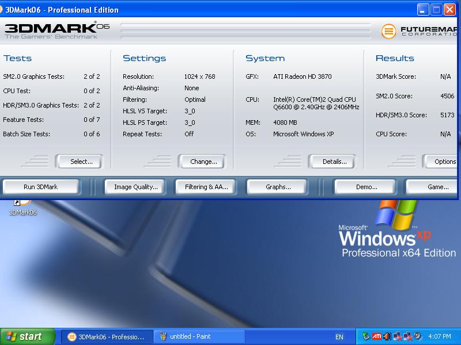Click the grey sound manager icon beside the clock

pos(418,336)
